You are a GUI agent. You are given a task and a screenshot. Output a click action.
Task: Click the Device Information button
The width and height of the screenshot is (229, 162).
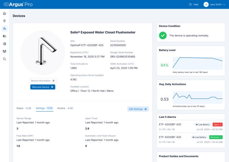pos(43,81)
